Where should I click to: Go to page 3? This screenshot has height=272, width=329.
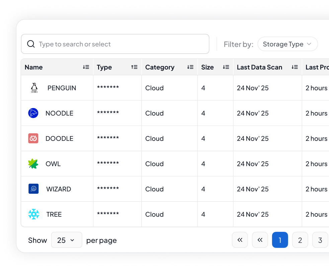[x=320, y=240]
